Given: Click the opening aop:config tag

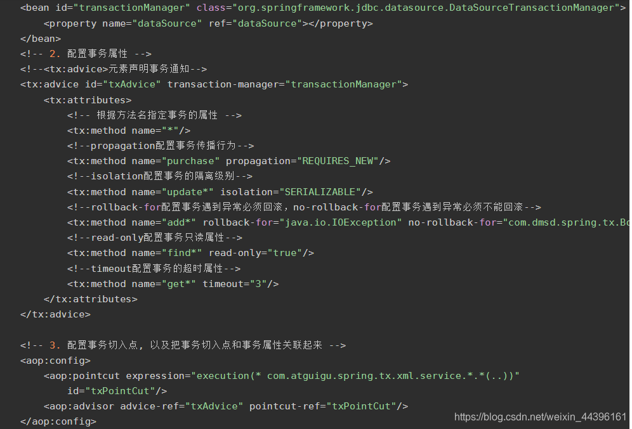Looking at the screenshot, I should [55, 361].
